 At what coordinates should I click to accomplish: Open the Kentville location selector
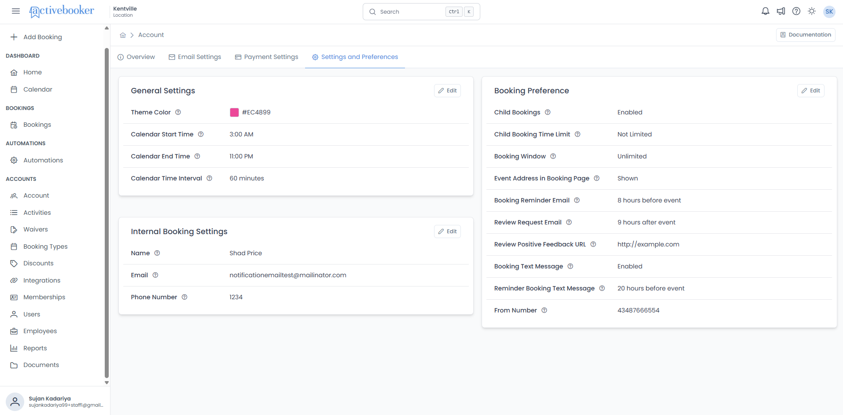[125, 11]
